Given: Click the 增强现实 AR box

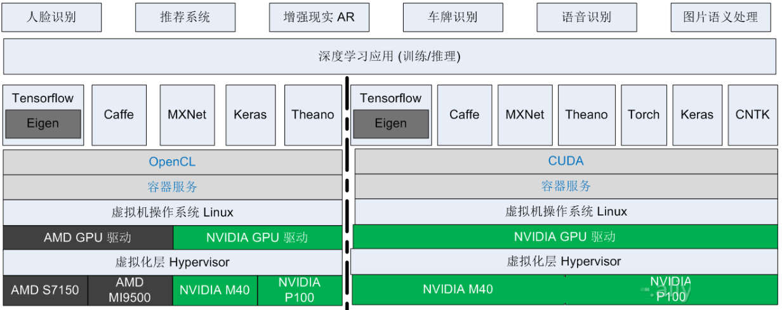Looking at the screenshot, I should pos(319,17).
